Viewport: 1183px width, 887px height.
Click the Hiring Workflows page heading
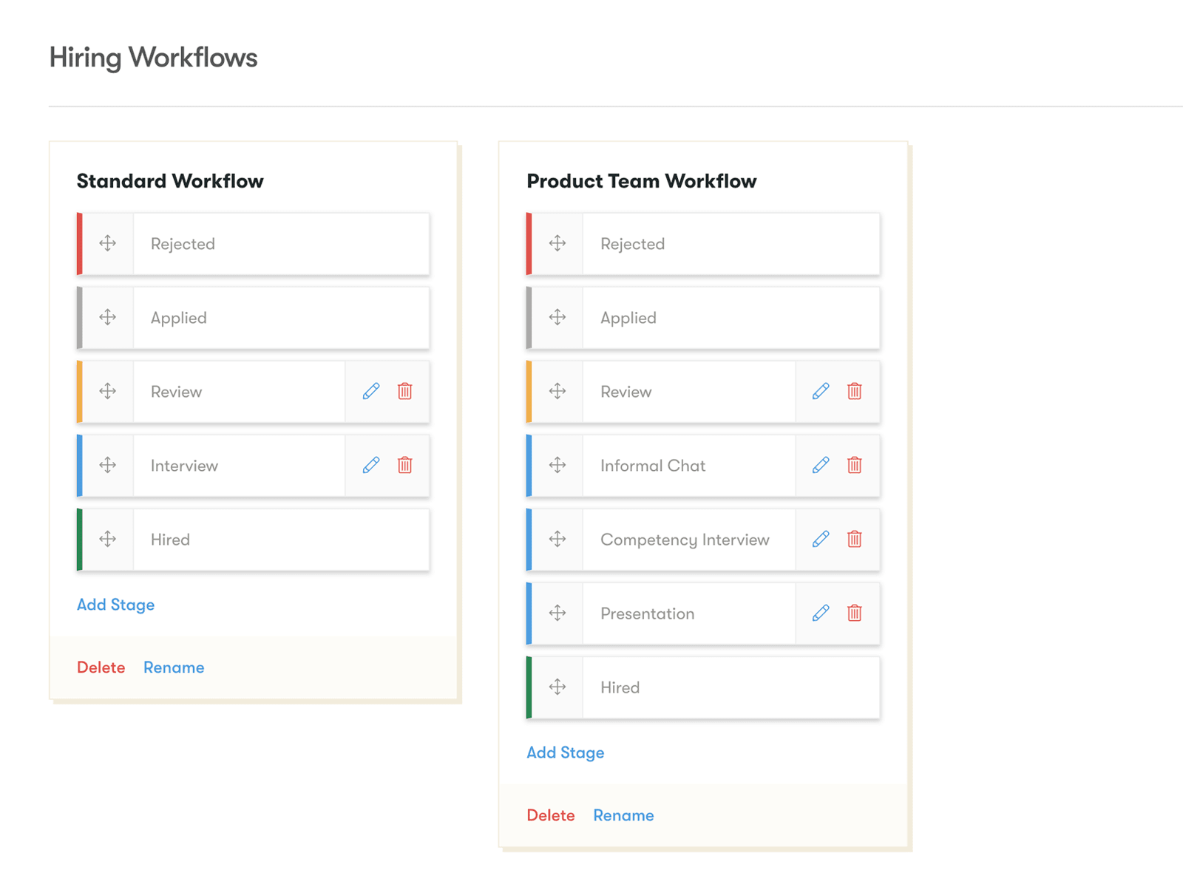click(x=153, y=58)
